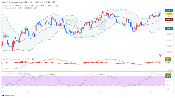This screenshot has height=98, width=175.
Task: Click the 4월 date on time axis
Action: (151, 91)
